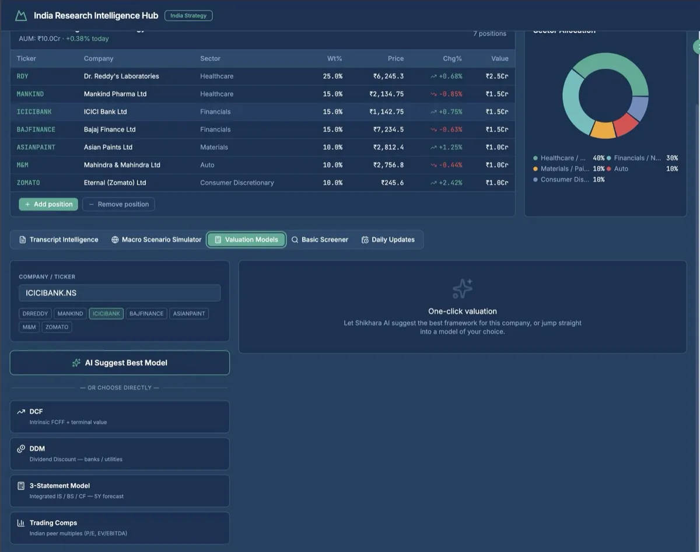Click the Wt% column header

[x=334, y=58]
